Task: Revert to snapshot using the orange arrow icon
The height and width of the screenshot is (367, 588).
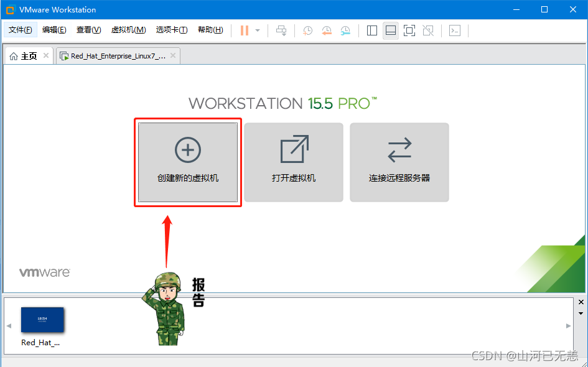Action: click(x=327, y=30)
